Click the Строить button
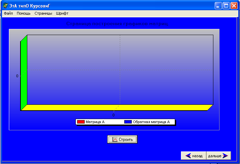This screenshot has height=164, width=240. [122, 140]
